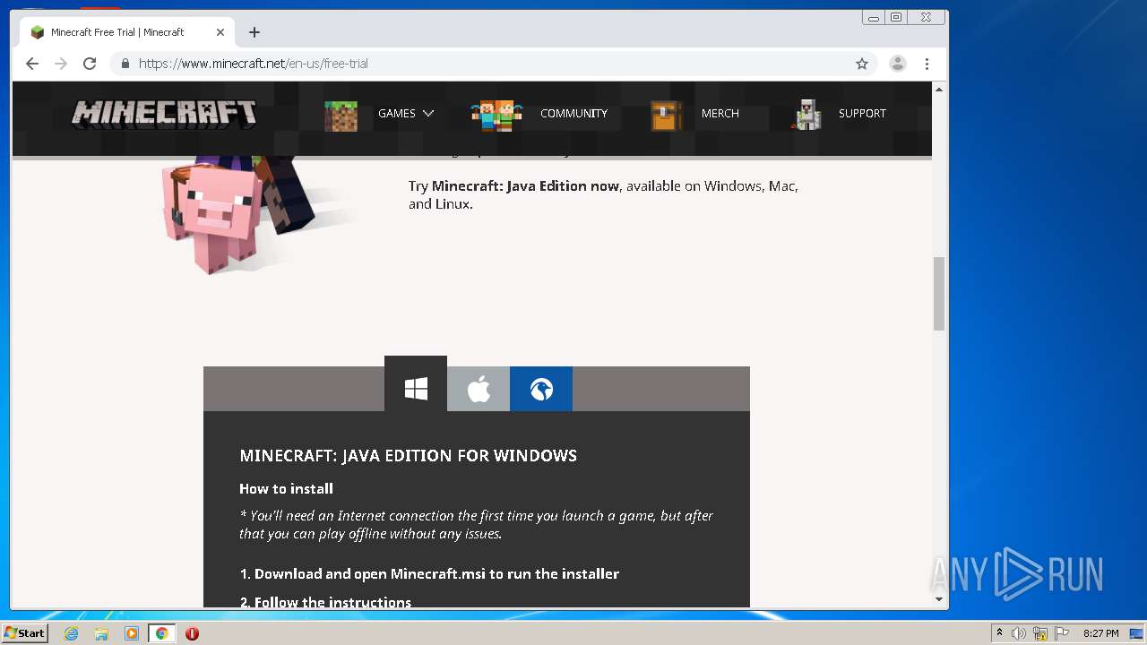Click the red Opera taskbar icon

coord(192,633)
